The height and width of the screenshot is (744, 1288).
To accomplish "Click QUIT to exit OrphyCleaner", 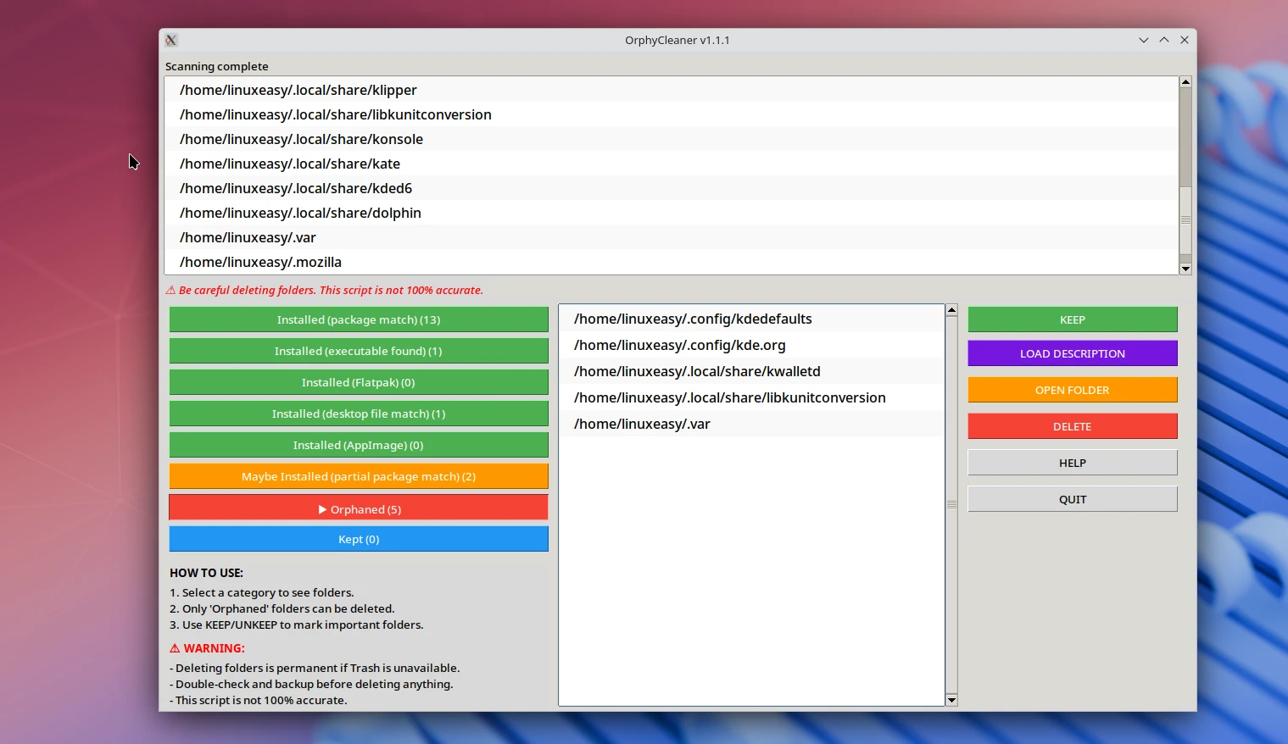I will click(x=1072, y=498).
